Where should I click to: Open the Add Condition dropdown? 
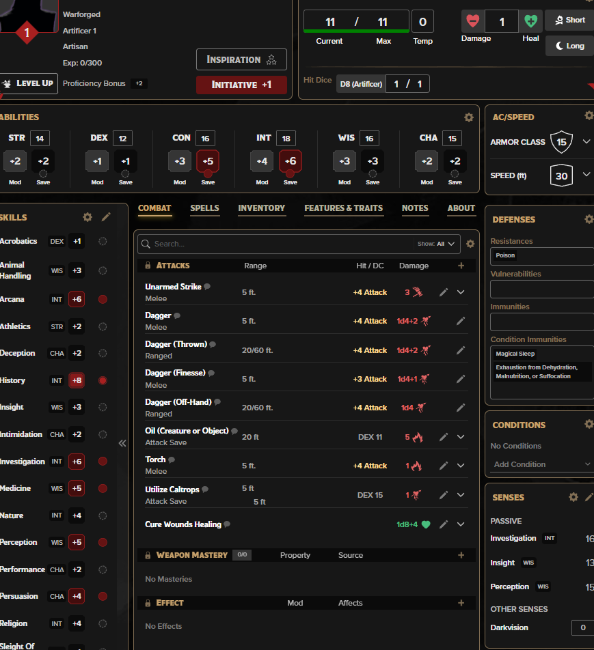click(541, 464)
